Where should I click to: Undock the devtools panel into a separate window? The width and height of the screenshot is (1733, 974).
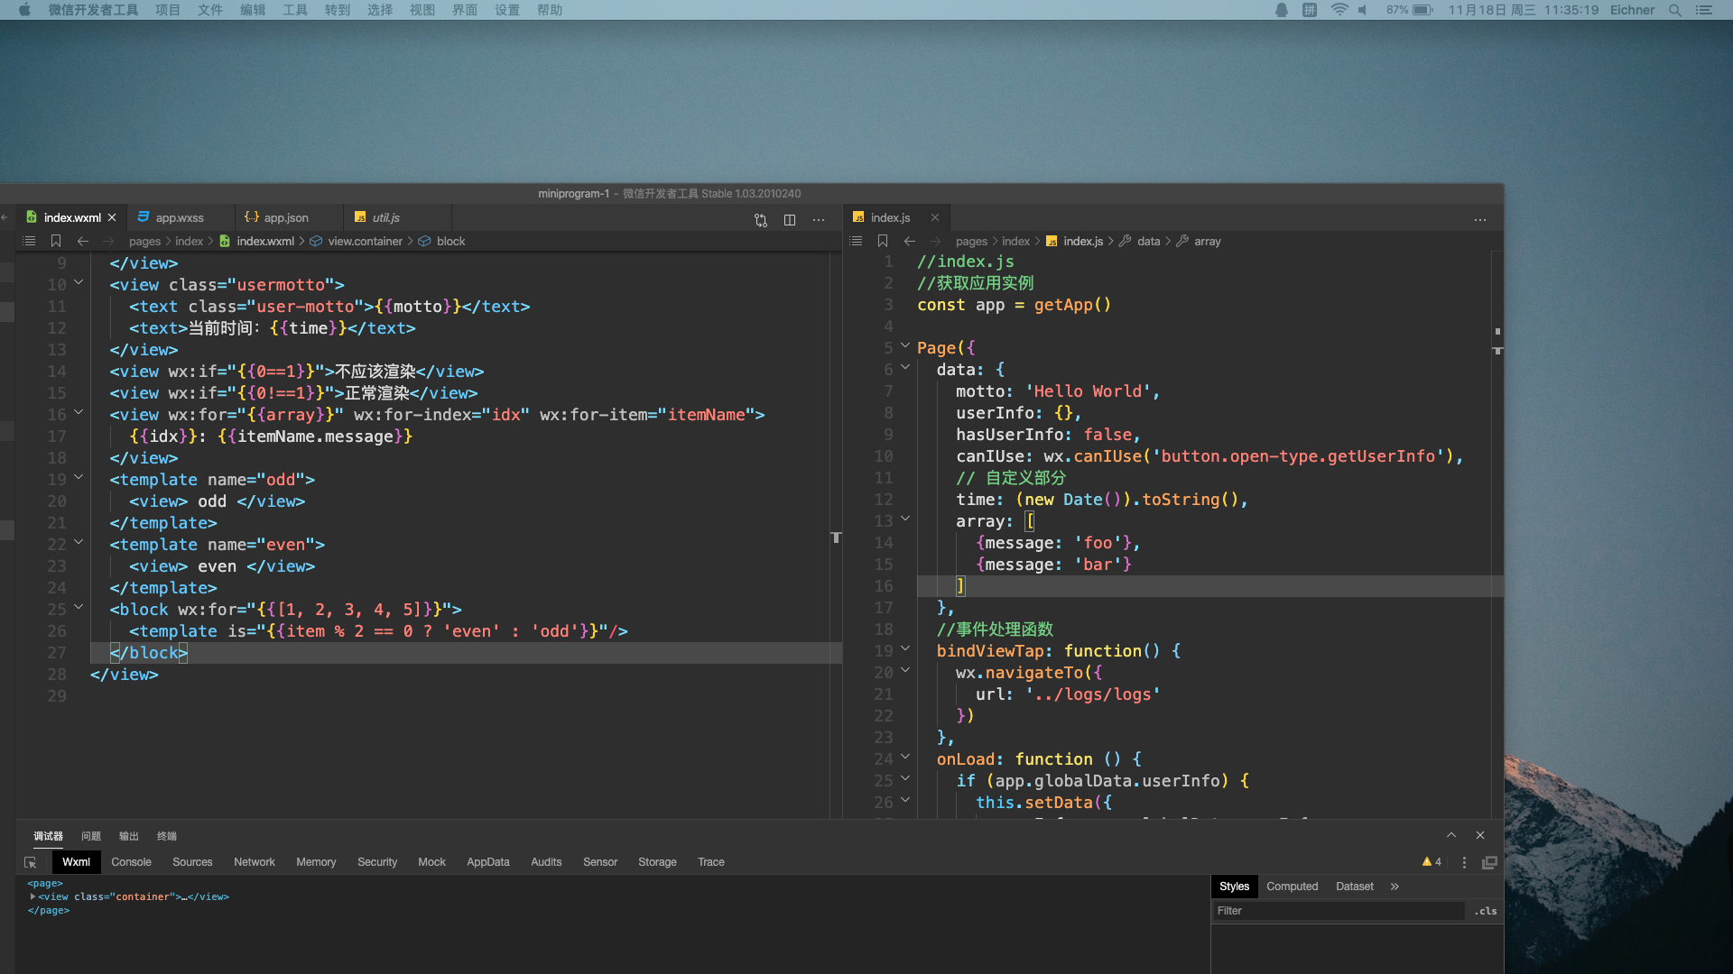(1489, 862)
